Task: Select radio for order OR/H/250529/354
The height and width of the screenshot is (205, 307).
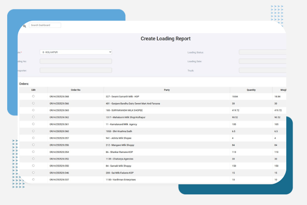Action: 33,152
